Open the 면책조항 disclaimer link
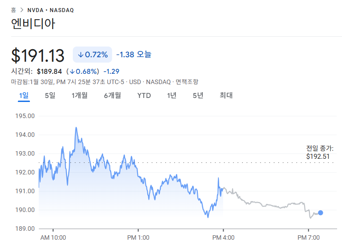This screenshot has width=342, height=250. click(187, 82)
